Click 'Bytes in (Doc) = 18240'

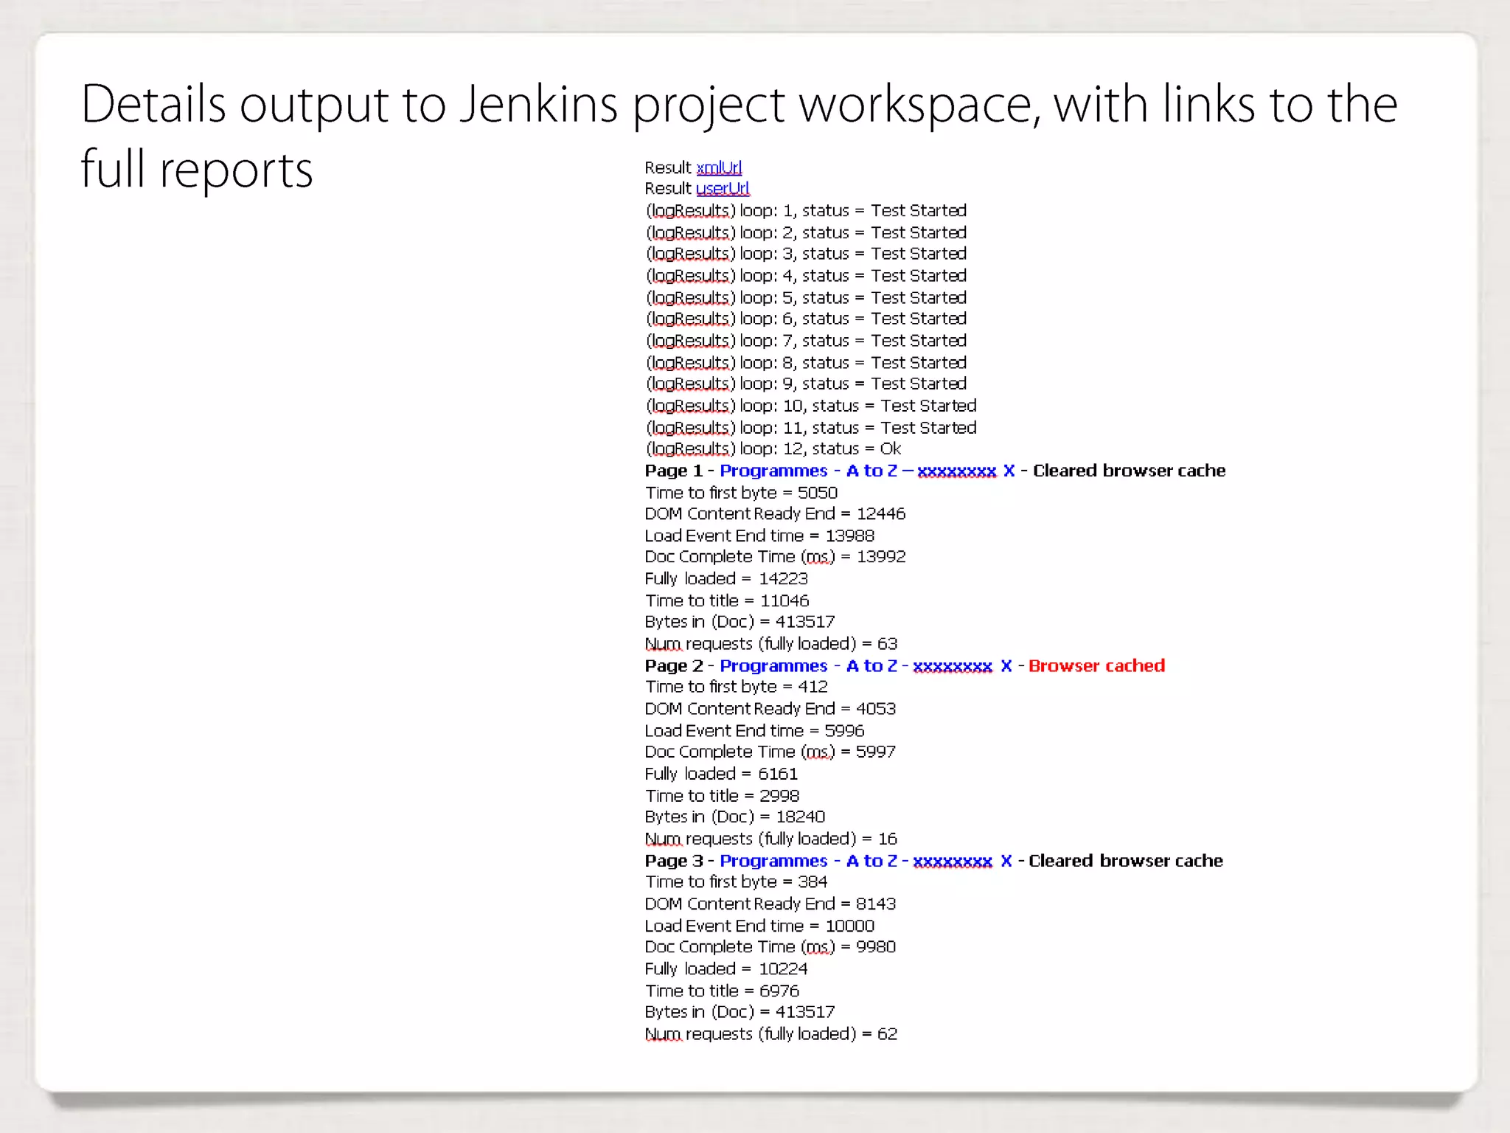point(735,817)
